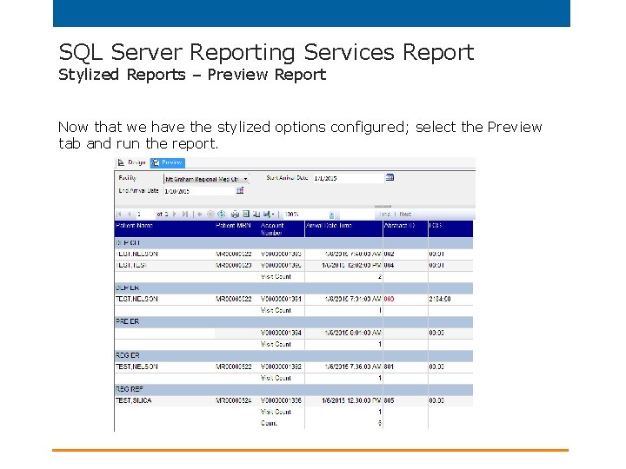Click the current page number field
Image resolution: width=626 pixels, height=469 pixels.
point(145,215)
